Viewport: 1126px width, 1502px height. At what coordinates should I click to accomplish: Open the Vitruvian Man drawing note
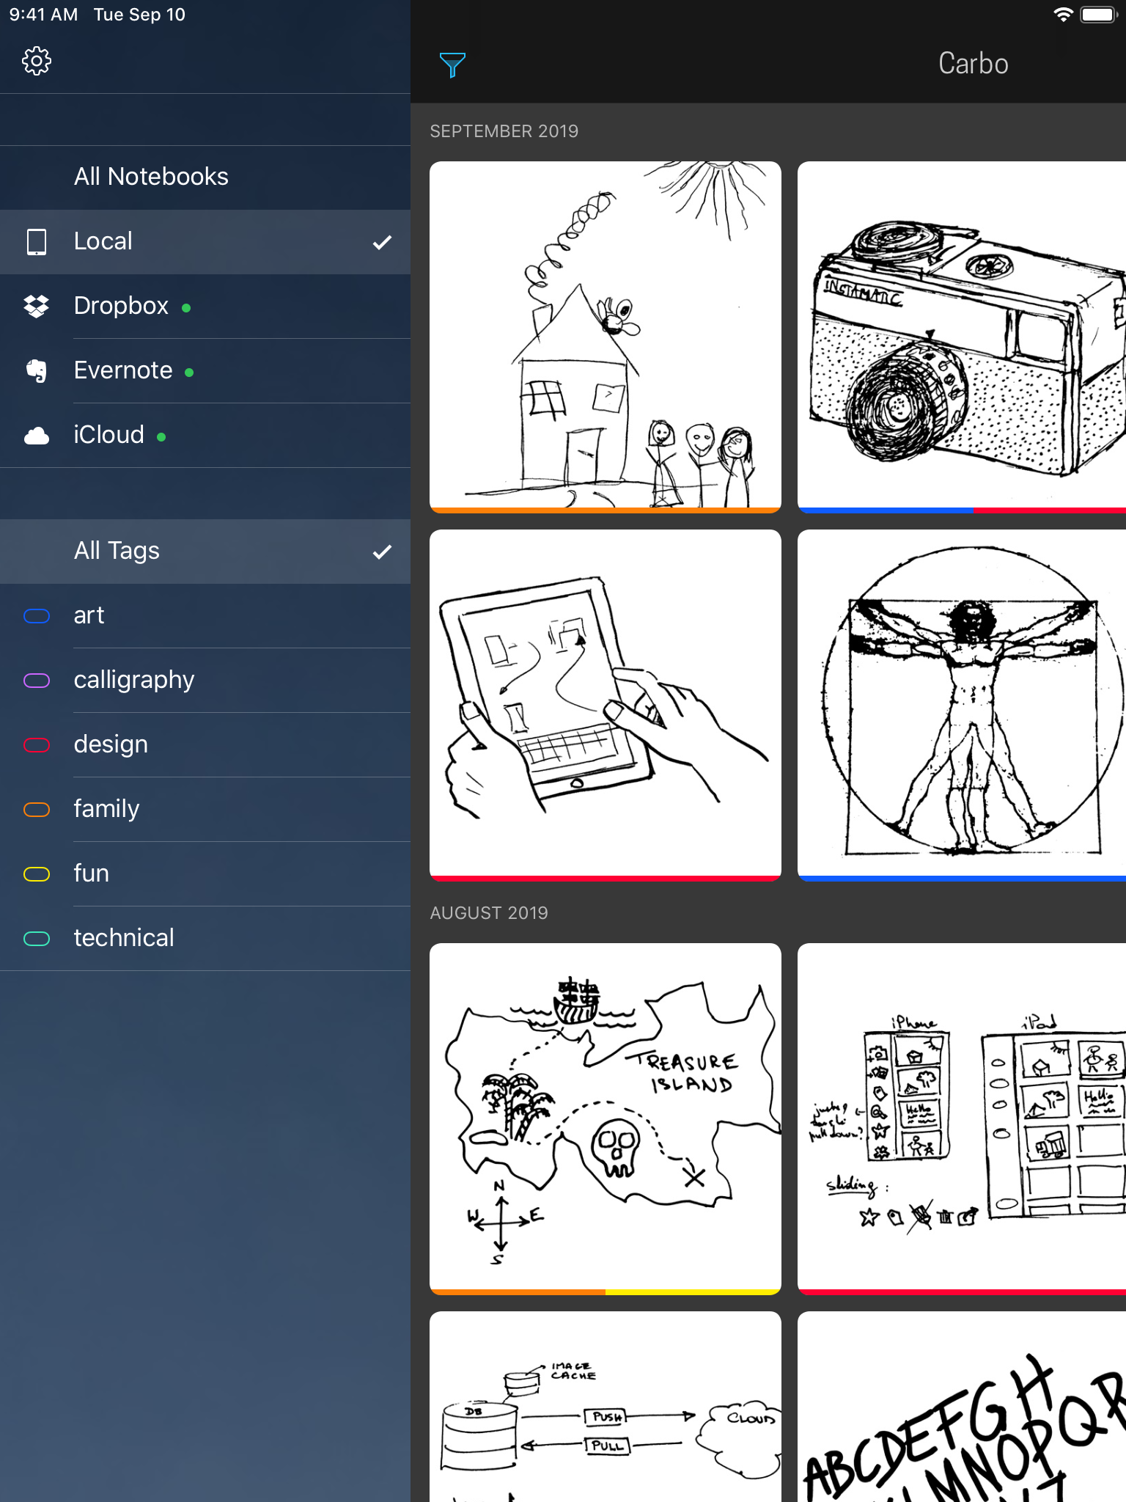962,706
